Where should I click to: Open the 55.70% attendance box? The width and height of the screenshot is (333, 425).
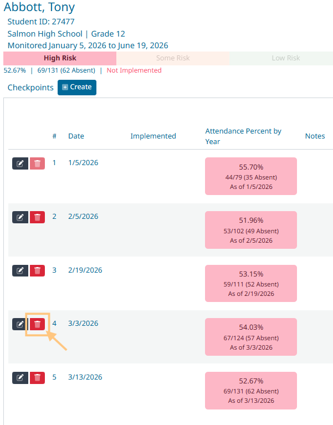[x=250, y=176]
